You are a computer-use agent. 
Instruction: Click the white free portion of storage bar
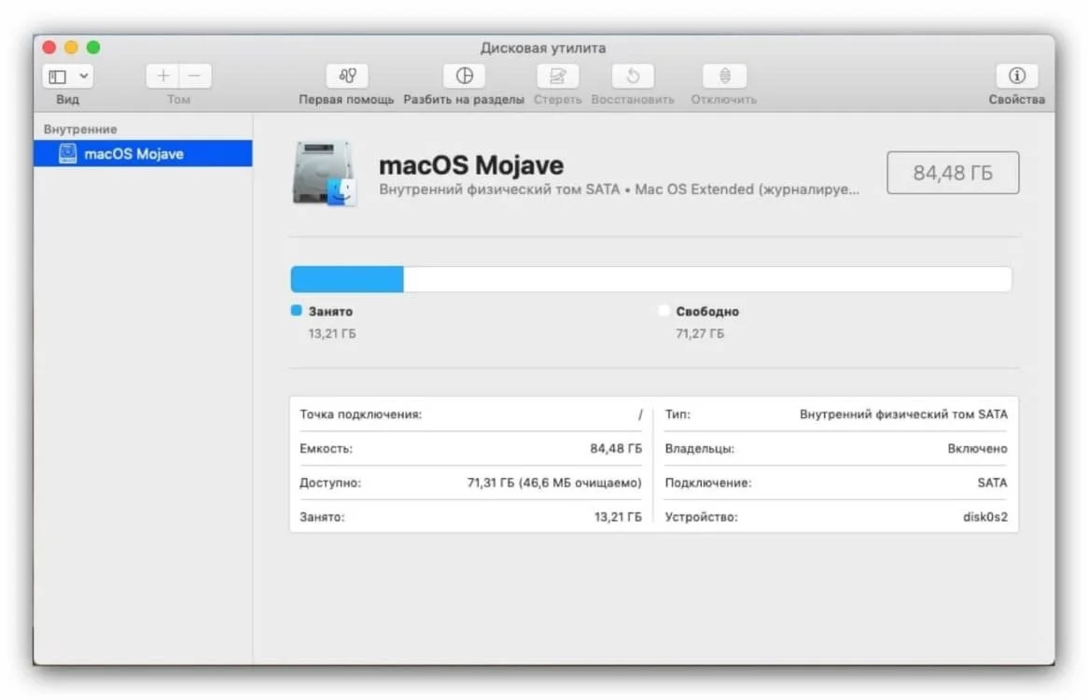(x=707, y=279)
